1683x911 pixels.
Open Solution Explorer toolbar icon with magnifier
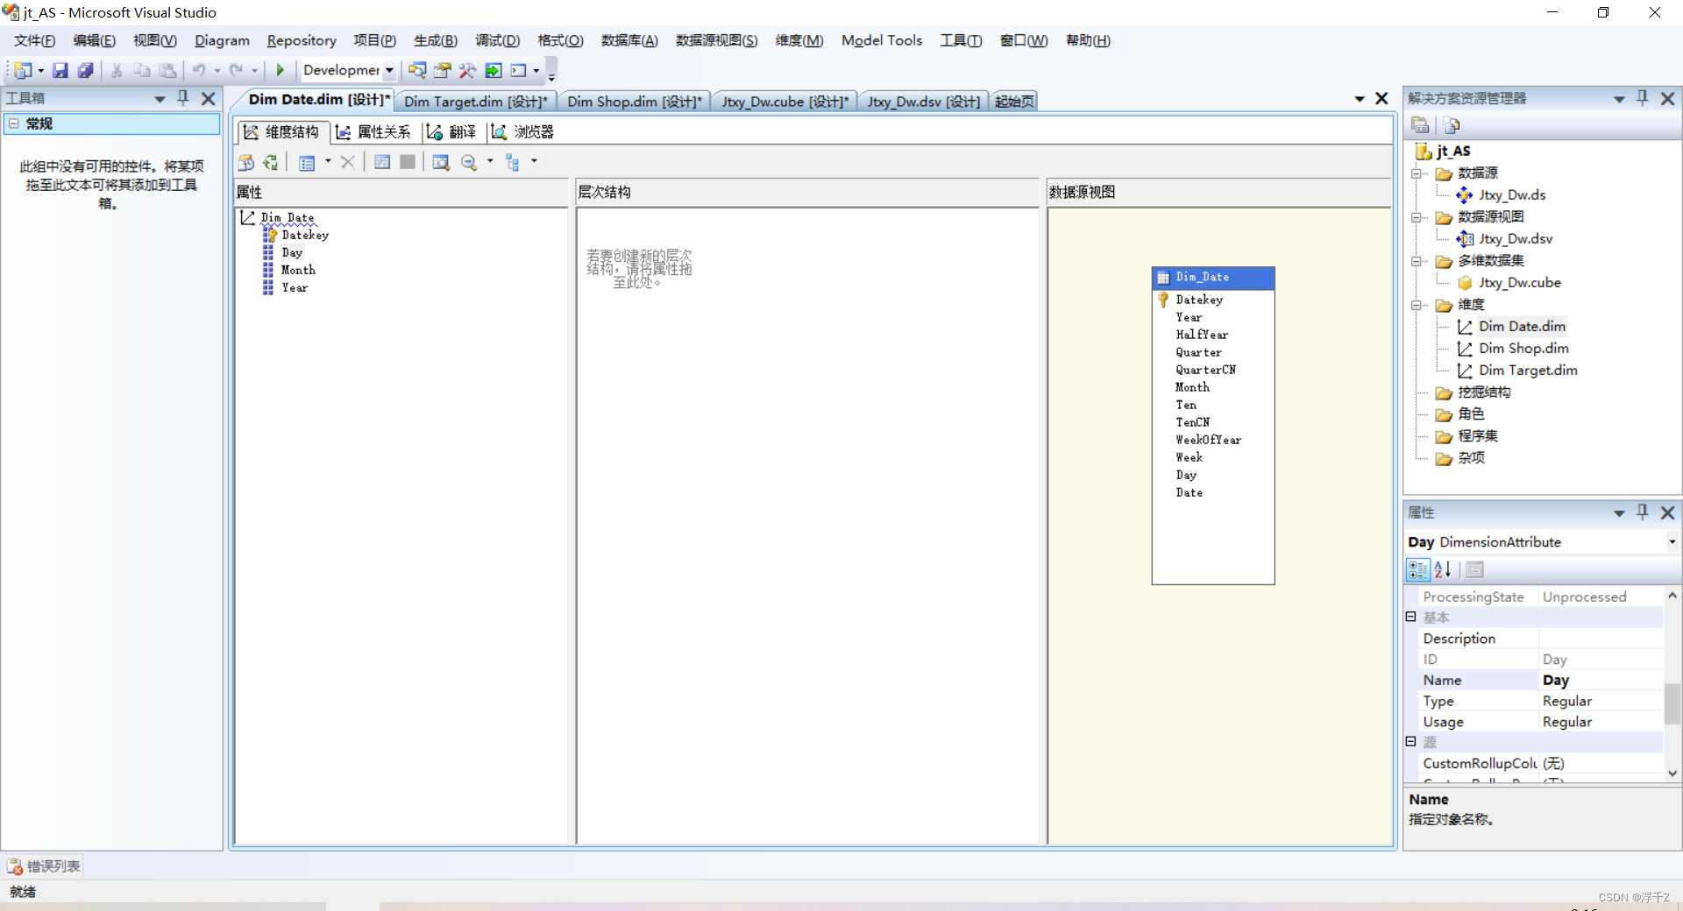pyautogui.click(x=417, y=70)
